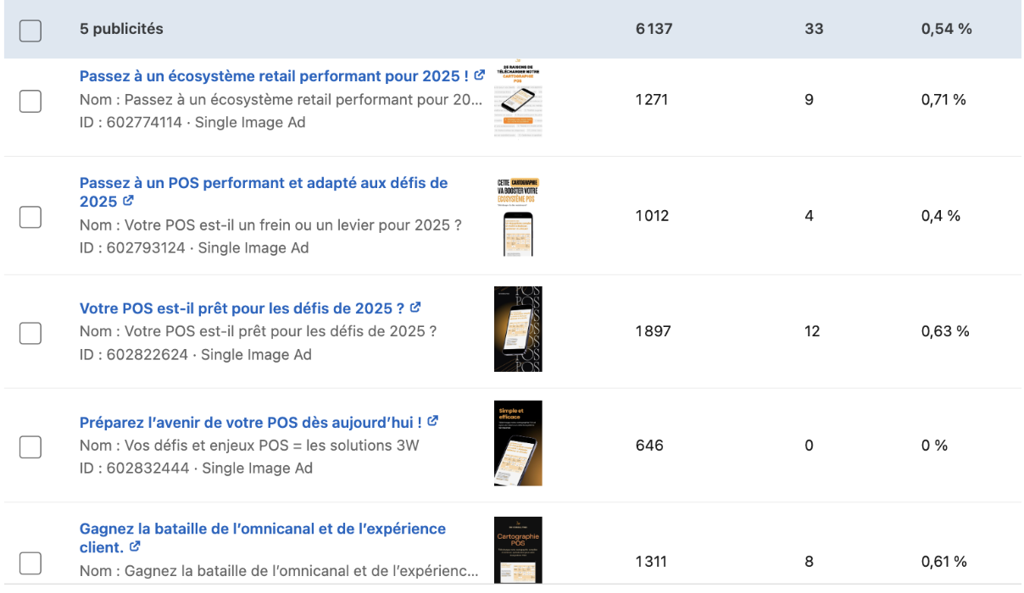Open 'Passez à un POS performant et adapté' link
The height and width of the screenshot is (593, 1024).
(x=264, y=192)
